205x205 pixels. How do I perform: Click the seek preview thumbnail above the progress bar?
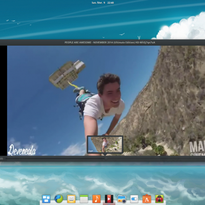pos(105,145)
